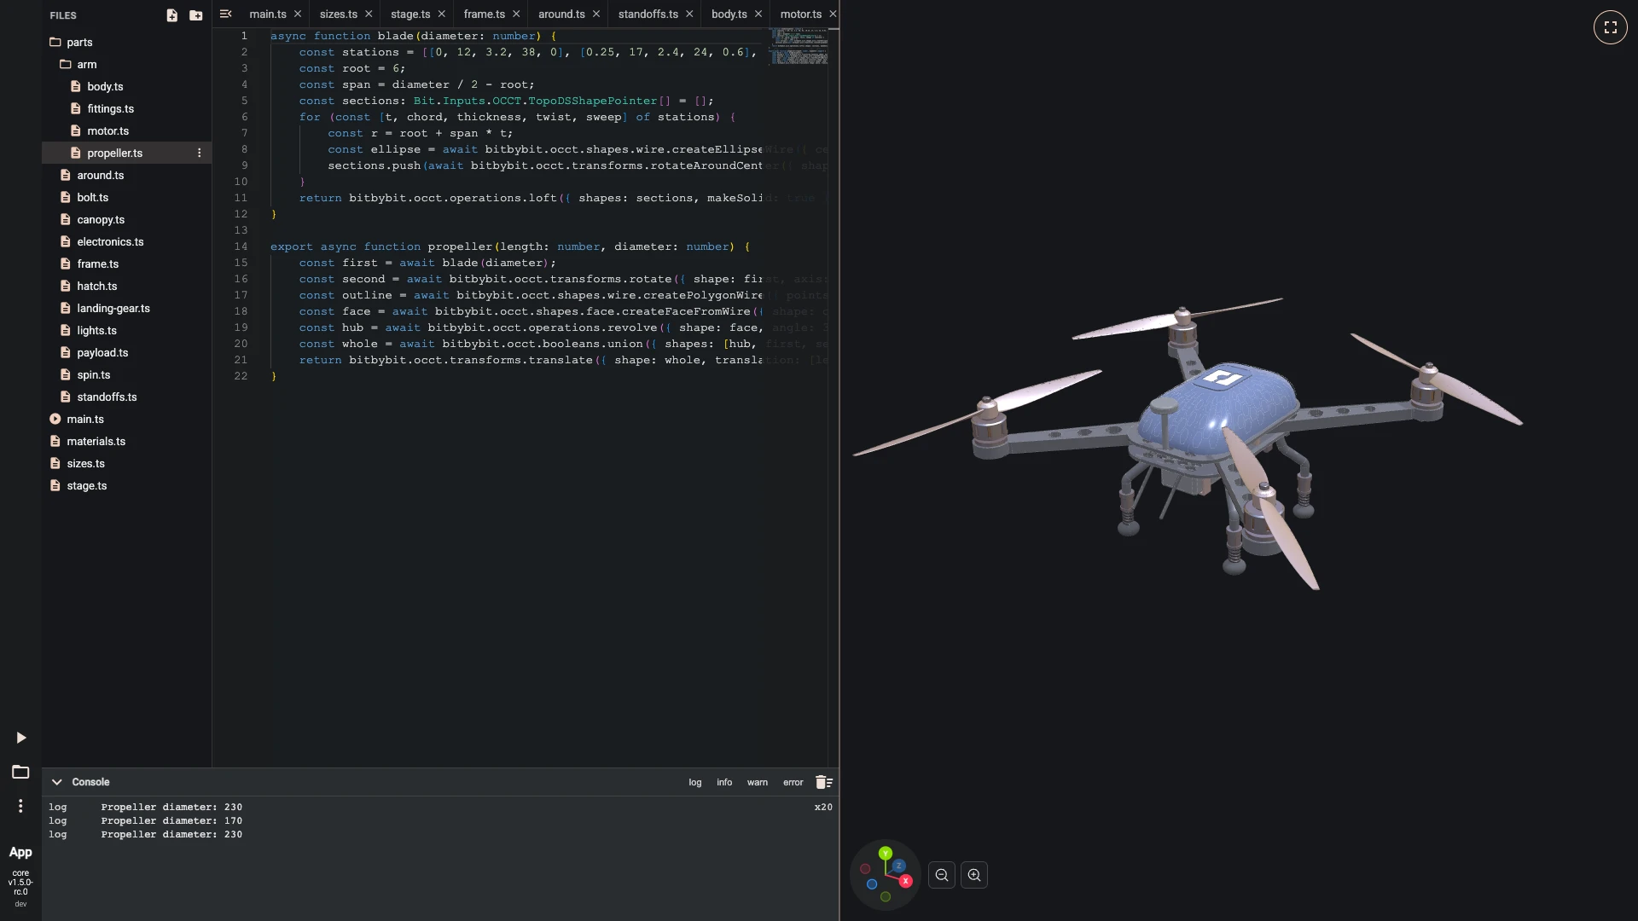The height and width of the screenshot is (921, 1638).
Task: Open standoffs.ts in the file tree
Action: click(x=126, y=397)
